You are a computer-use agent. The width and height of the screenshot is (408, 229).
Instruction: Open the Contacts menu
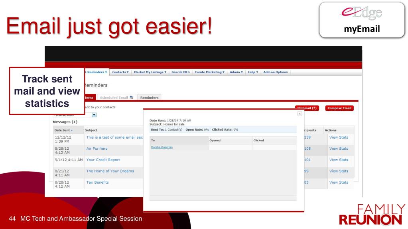(120, 72)
